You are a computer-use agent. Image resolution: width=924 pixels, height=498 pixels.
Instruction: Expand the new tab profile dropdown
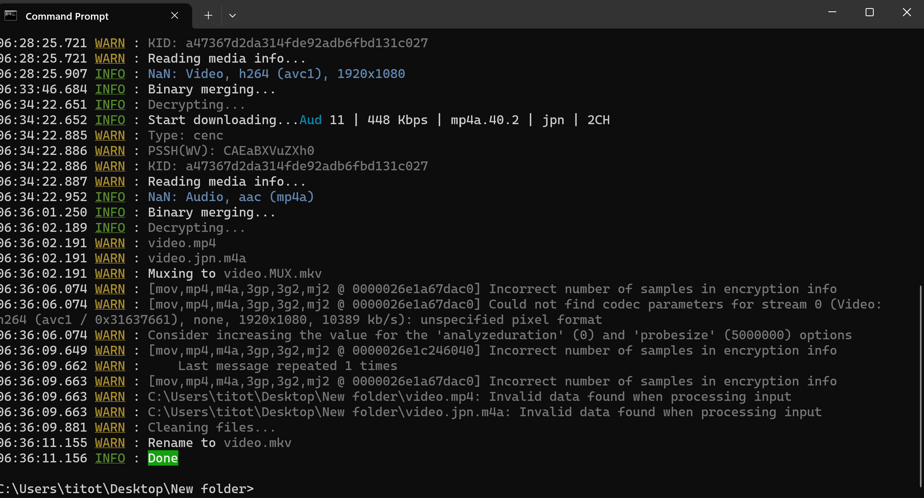point(233,16)
